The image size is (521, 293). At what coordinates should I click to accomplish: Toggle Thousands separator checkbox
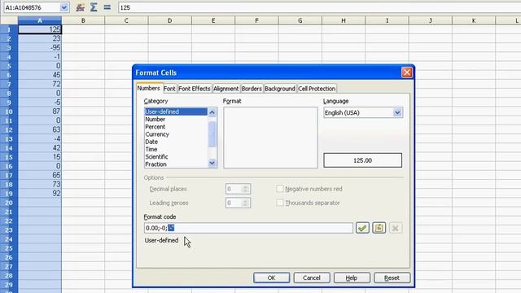(280, 203)
